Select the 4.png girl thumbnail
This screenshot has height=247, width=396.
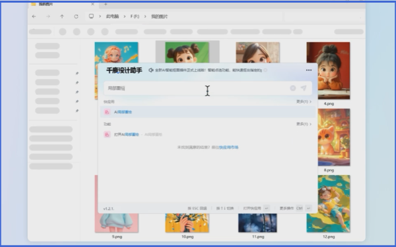(x=328, y=70)
